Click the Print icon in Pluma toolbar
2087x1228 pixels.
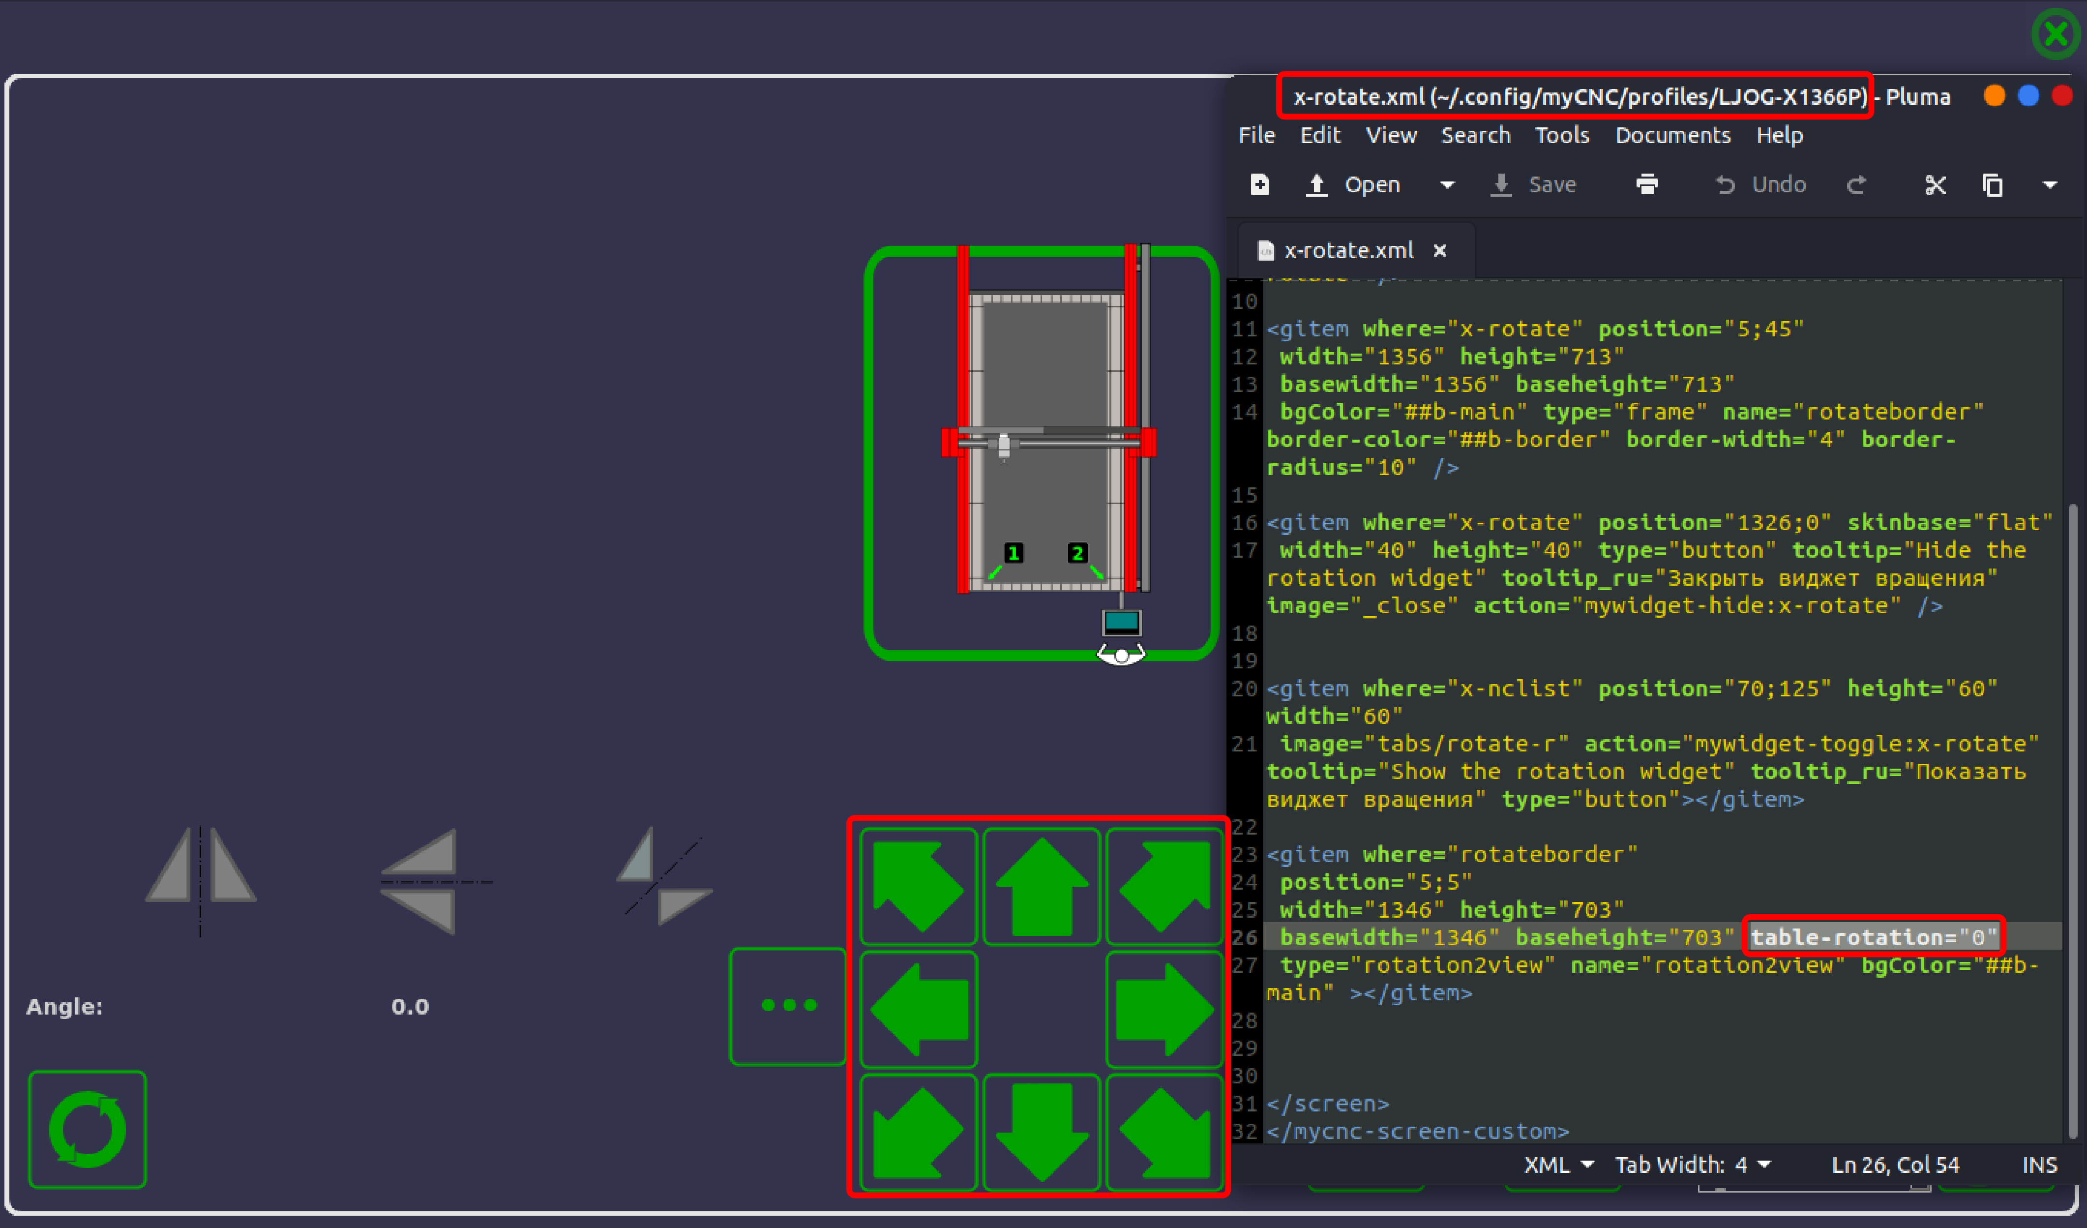(x=1646, y=184)
